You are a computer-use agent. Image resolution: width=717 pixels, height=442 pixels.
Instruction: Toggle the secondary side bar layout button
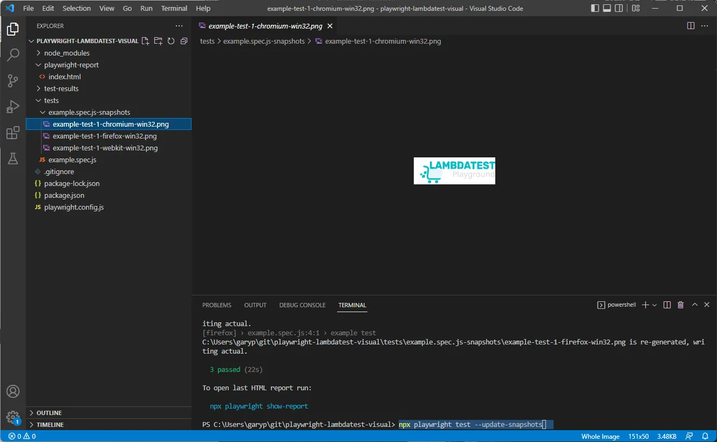coord(620,8)
